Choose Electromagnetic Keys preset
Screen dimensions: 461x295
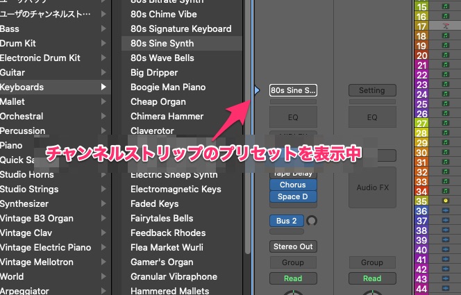coord(182,189)
